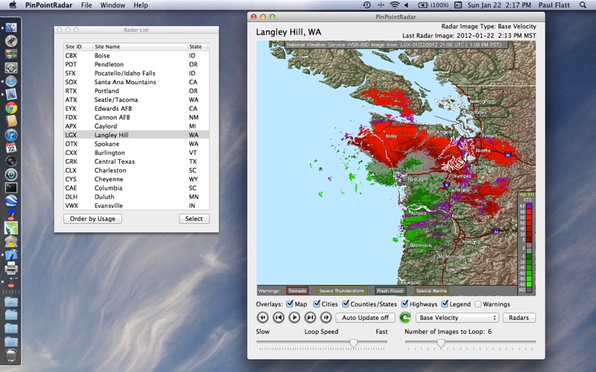596x372 pixels.
Task: Jump to last radar image in loop
Action: coord(326,318)
